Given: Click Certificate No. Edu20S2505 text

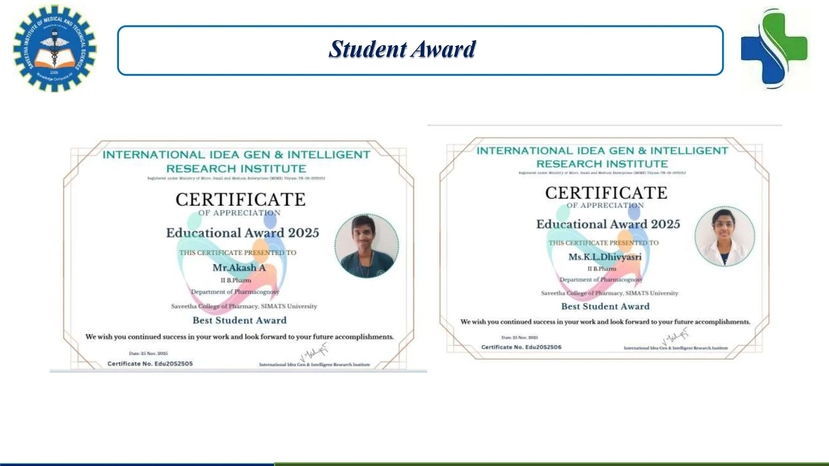Looking at the screenshot, I should click(150, 364).
